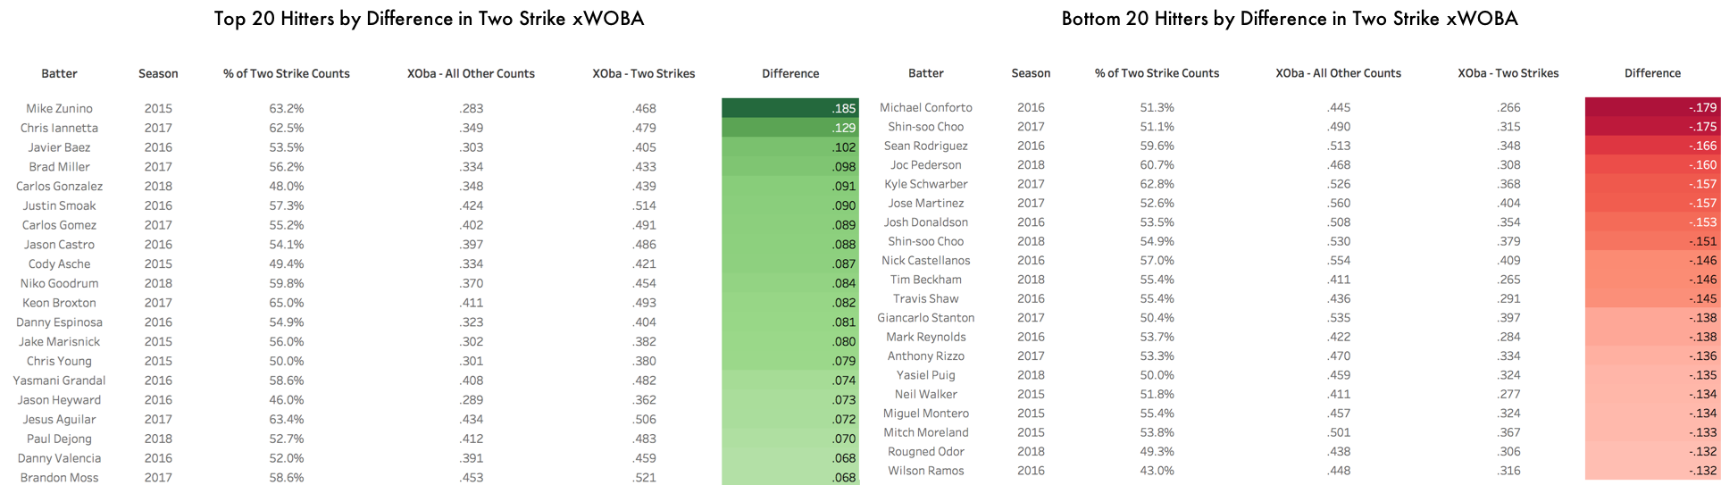
Task: Select Brandon Moss .068 difference cell
Action: pyautogui.click(x=789, y=477)
